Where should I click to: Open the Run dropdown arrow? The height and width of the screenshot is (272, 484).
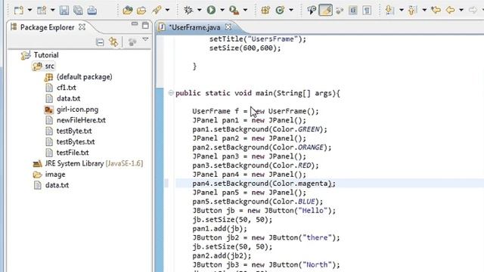point(222,10)
